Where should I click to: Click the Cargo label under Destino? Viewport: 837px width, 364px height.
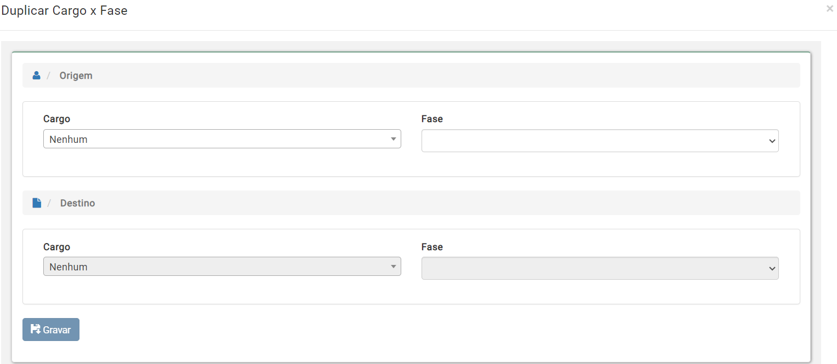tap(56, 247)
